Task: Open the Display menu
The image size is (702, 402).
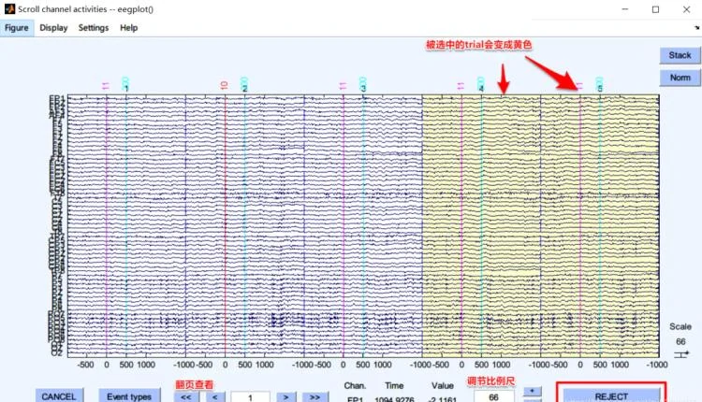Action: [53, 28]
